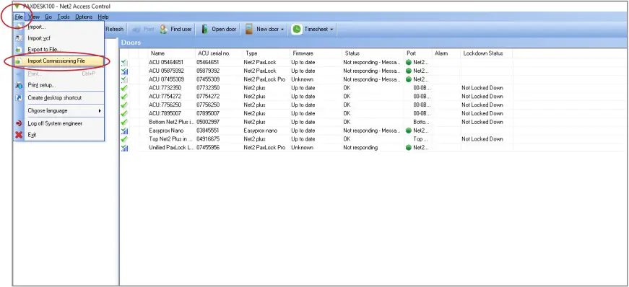629x287 pixels.
Task: Open the Timesheet dropdown arrow
Action: coord(331,30)
